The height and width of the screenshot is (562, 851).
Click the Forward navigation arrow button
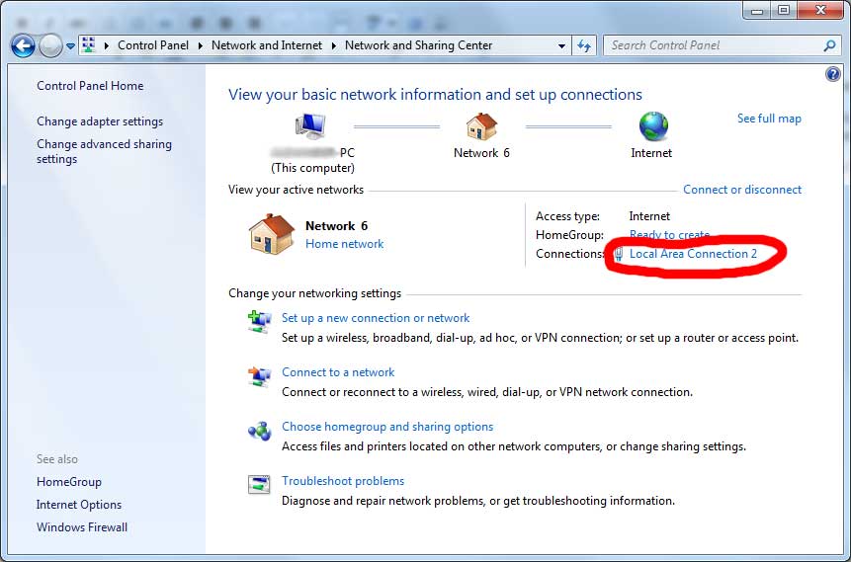[x=51, y=46]
